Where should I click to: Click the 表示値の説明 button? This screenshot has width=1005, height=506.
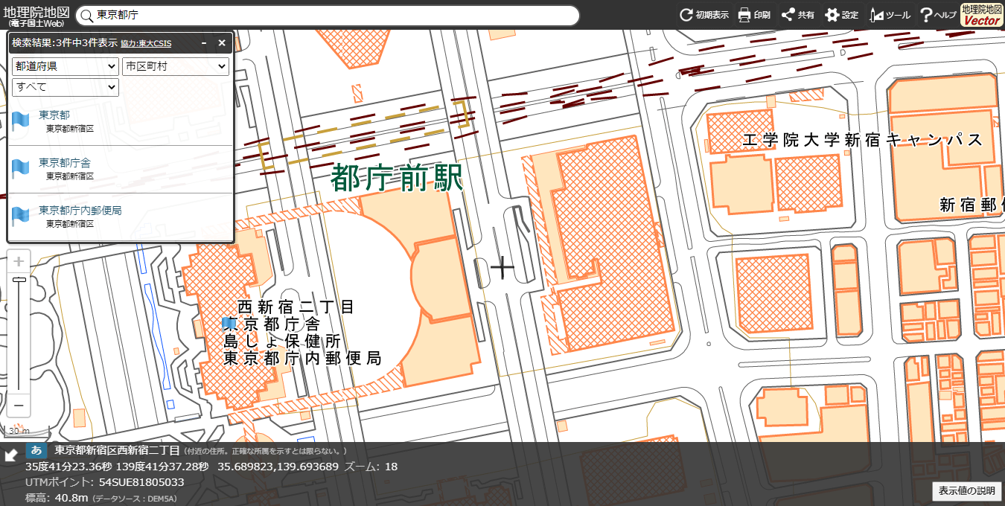(966, 491)
